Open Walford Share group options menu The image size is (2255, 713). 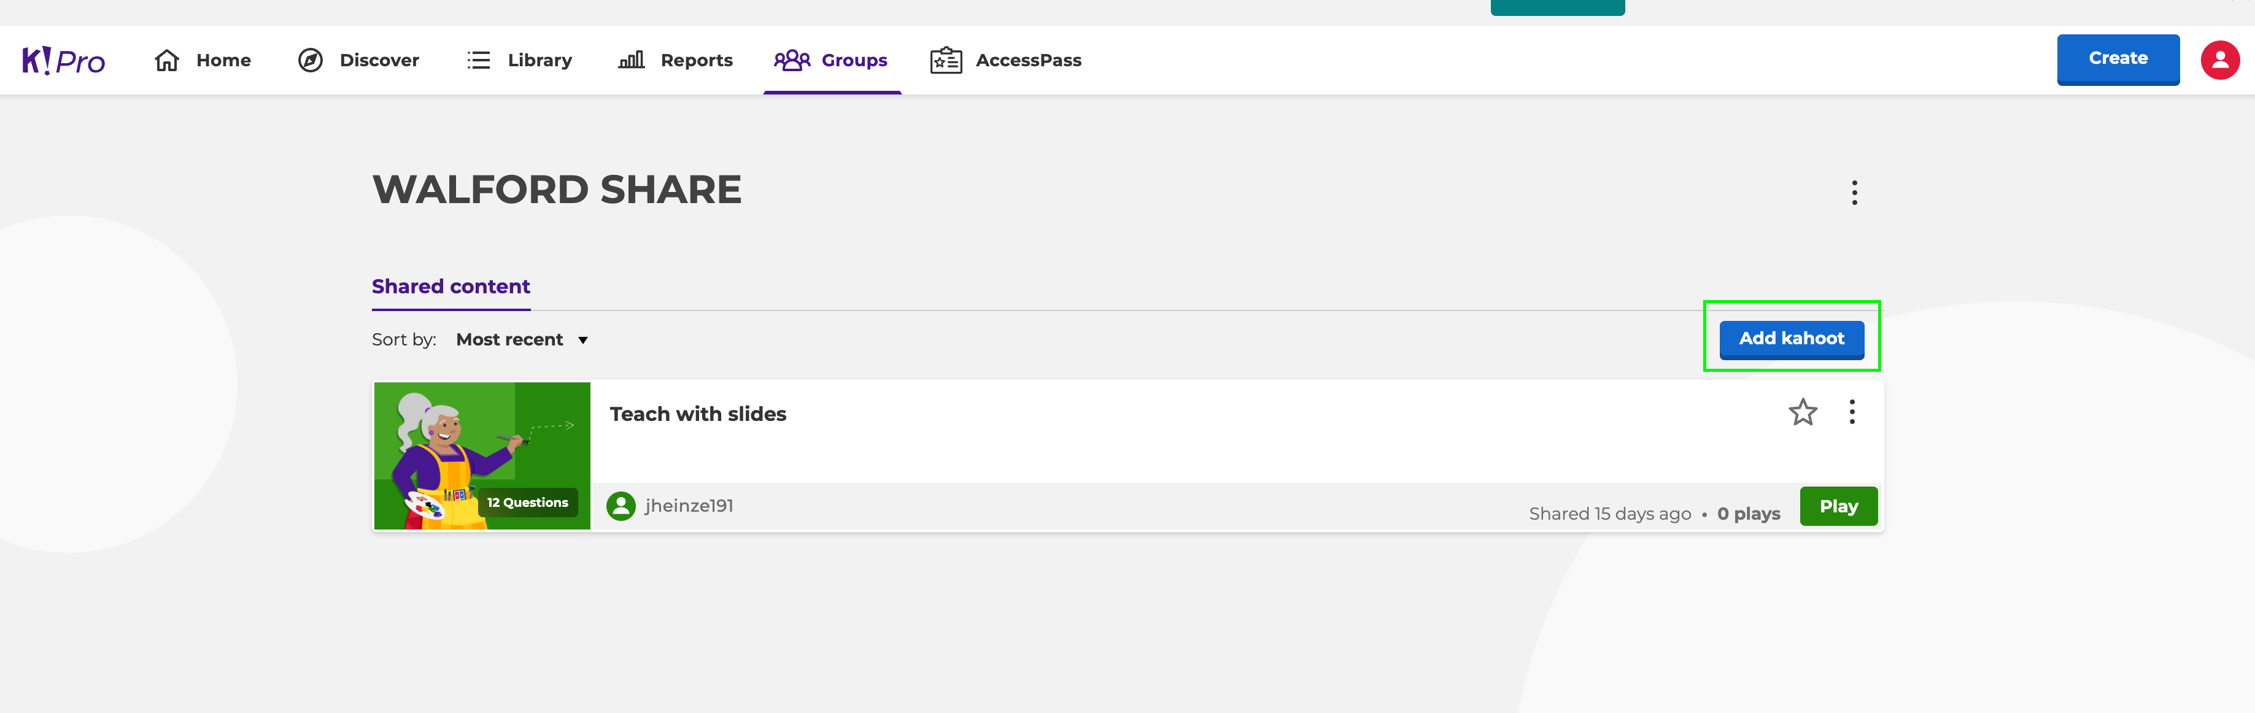(1854, 193)
